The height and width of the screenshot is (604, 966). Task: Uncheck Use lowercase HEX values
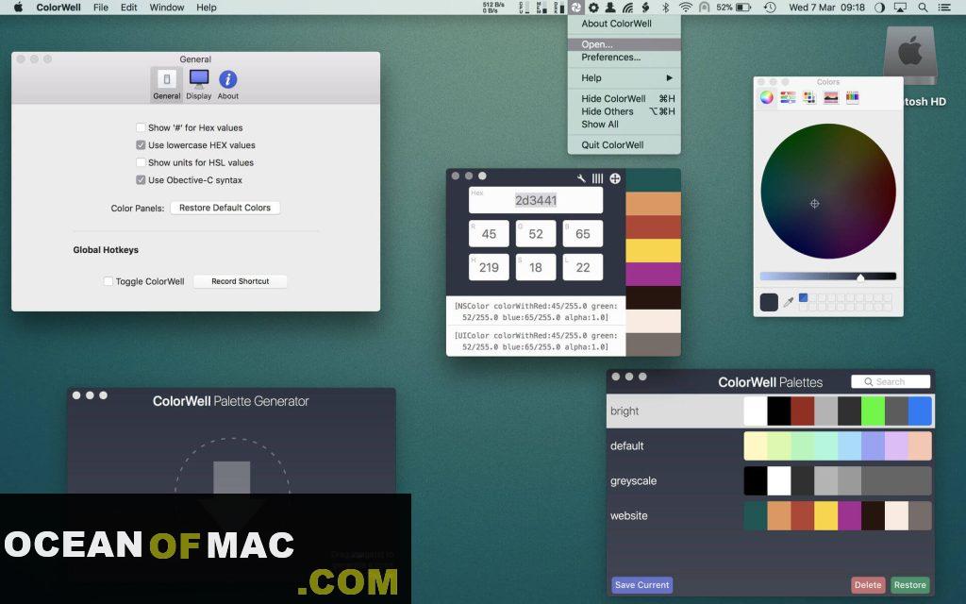tap(141, 144)
